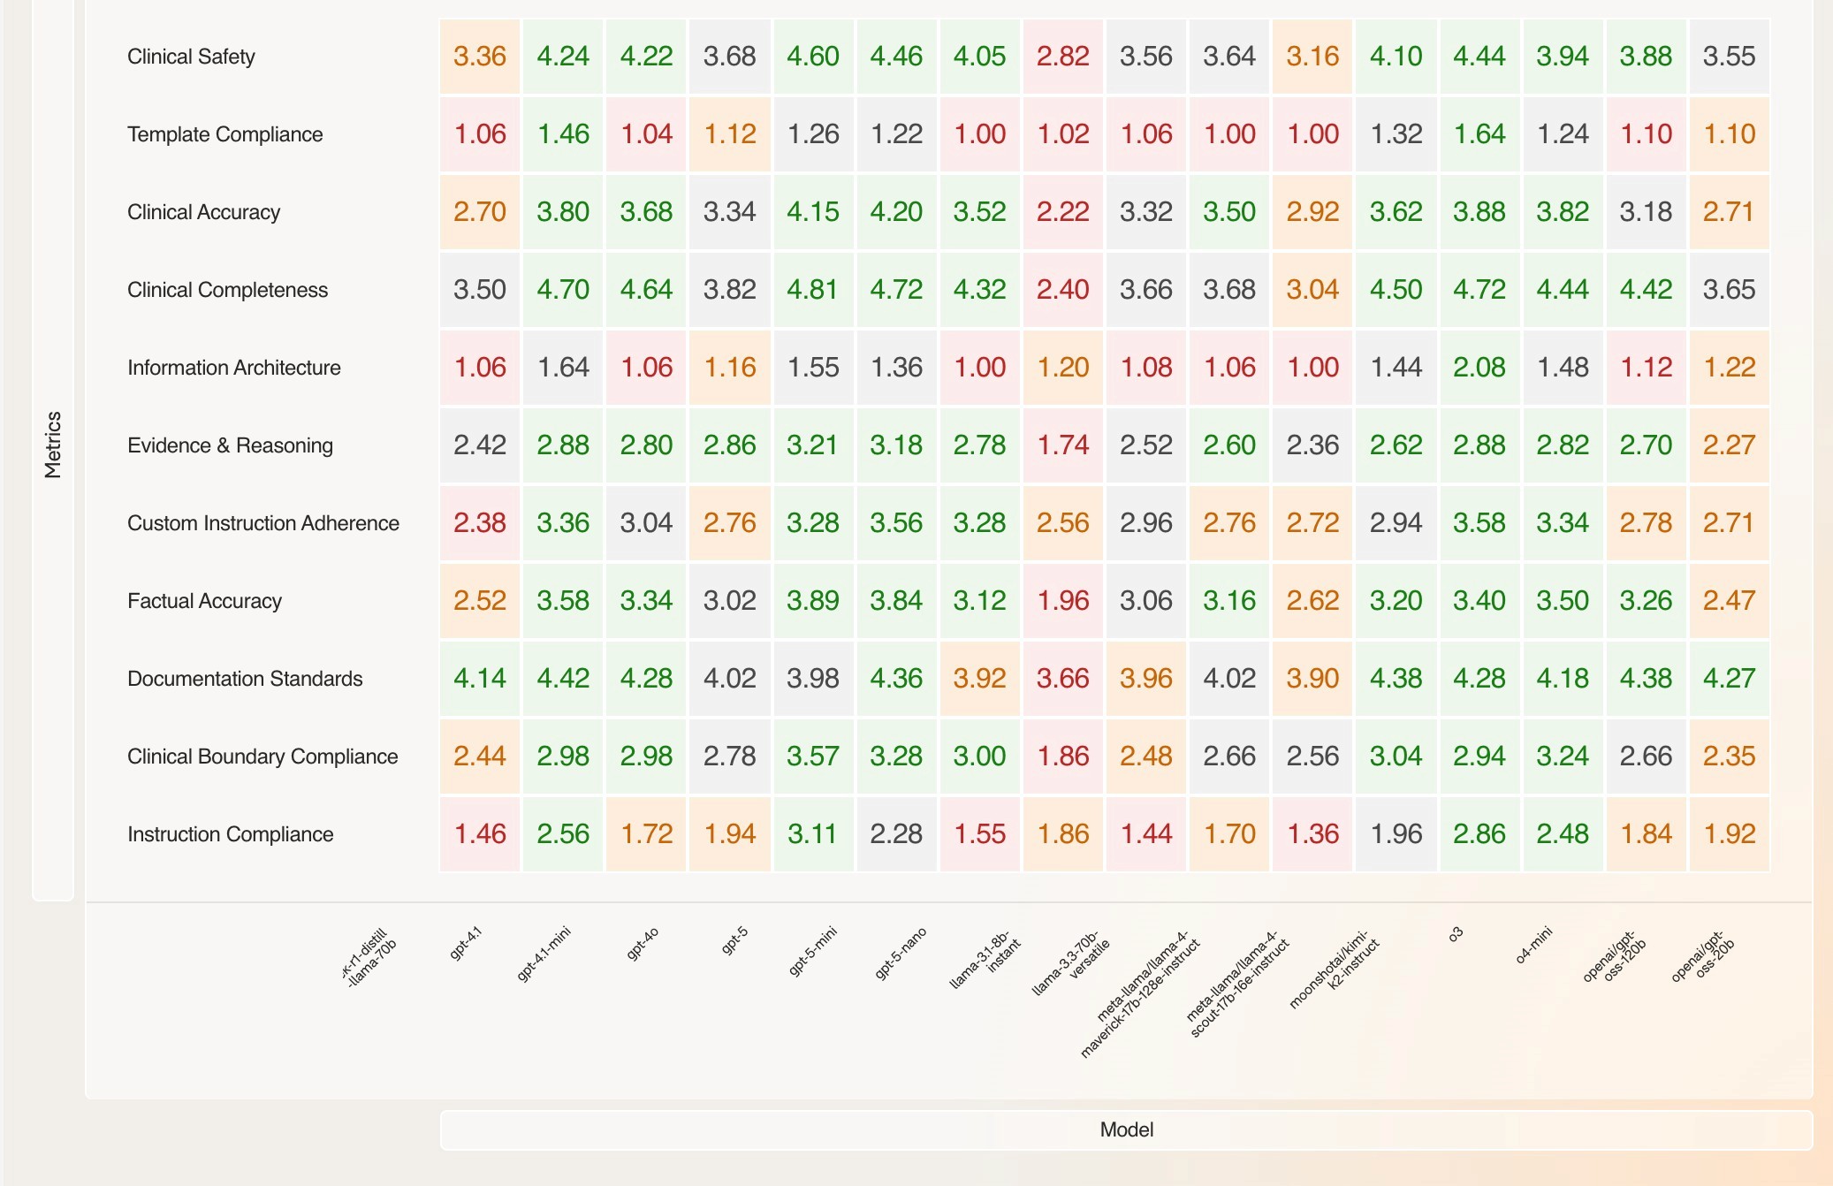Click the Metrics axis label
Screen dimensions: 1833x1186
53,445
